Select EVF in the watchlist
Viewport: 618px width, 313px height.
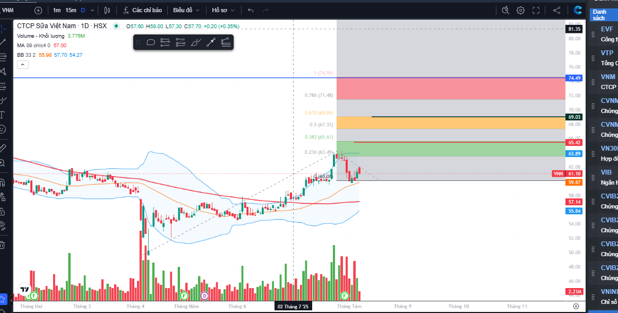(607, 29)
